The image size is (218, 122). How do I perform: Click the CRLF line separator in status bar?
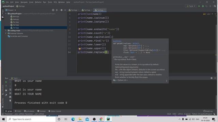[174, 114]
